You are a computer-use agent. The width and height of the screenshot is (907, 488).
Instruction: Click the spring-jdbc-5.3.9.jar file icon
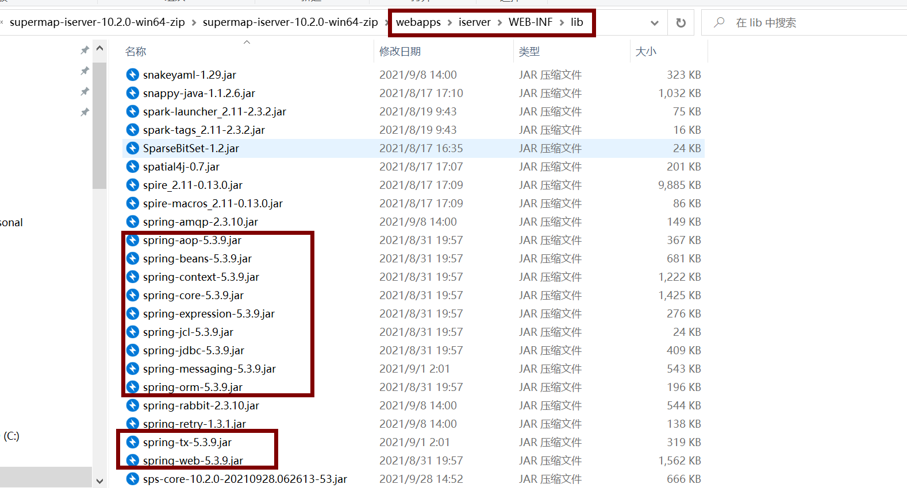coord(133,350)
